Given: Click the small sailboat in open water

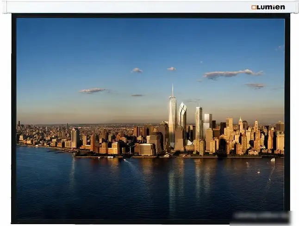Looking at the screenshot, I should [258, 171].
